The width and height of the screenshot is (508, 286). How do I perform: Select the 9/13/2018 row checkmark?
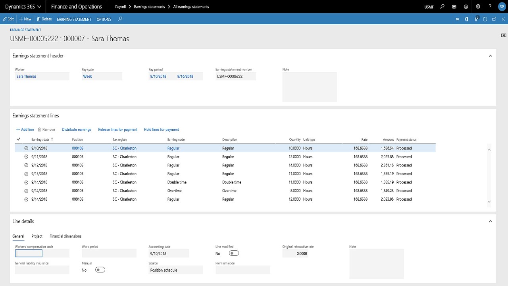click(x=26, y=174)
